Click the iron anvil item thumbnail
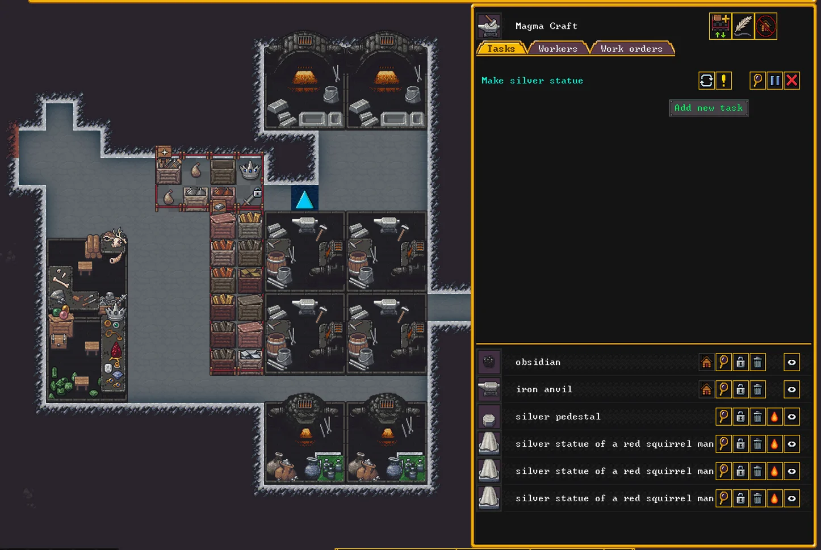Screen dimensions: 821x550 [x=489, y=389]
